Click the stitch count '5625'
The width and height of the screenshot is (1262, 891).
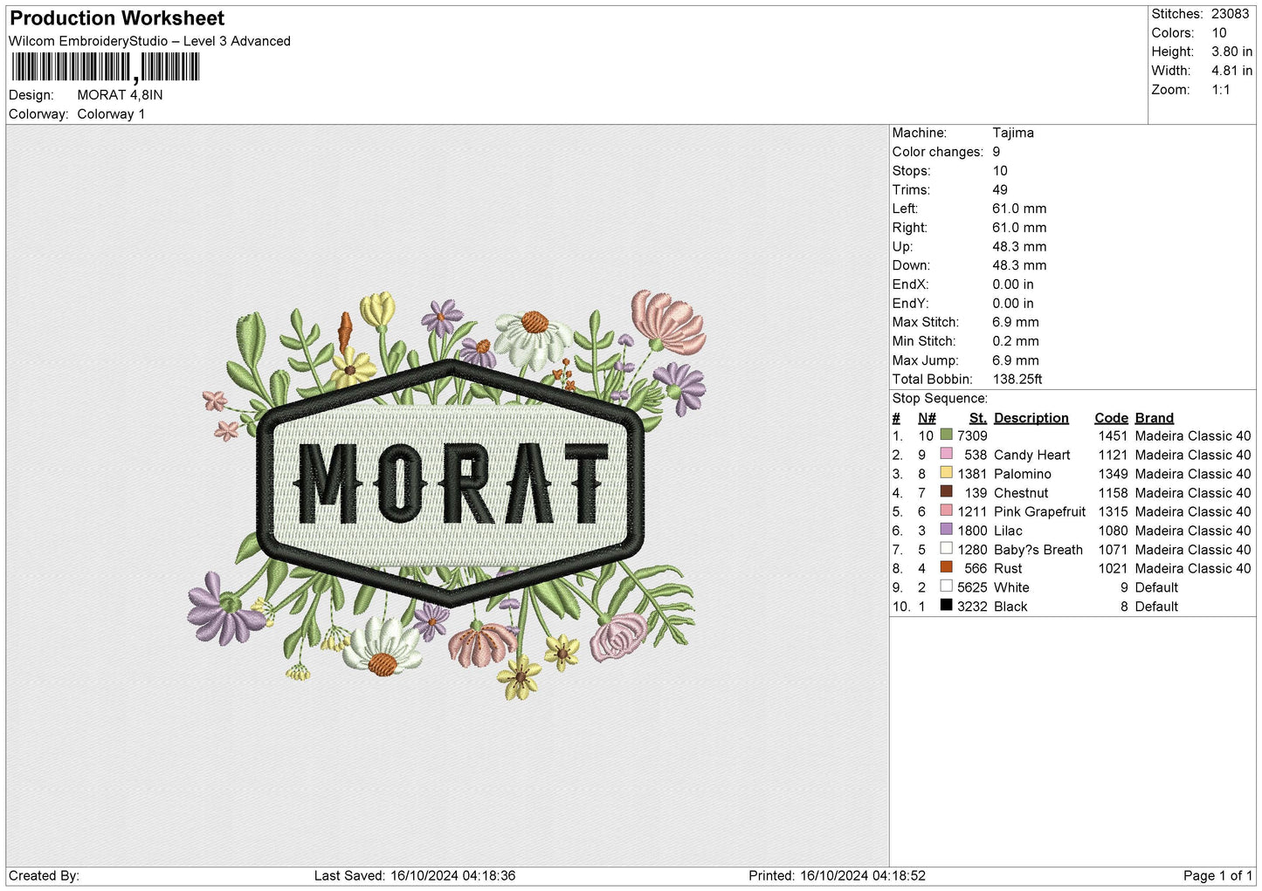[972, 587]
